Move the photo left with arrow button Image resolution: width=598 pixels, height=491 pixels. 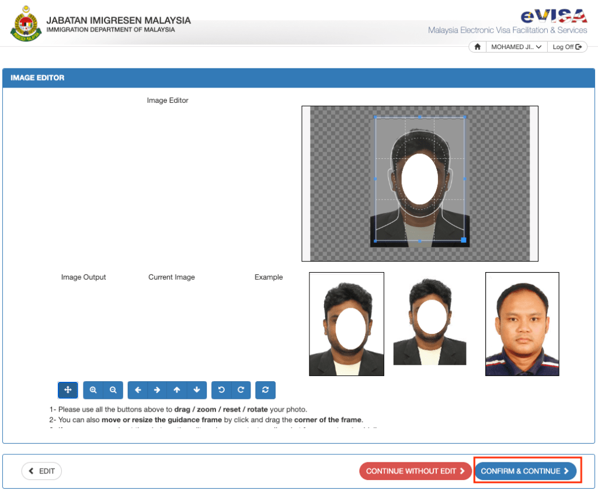click(138, 389)
